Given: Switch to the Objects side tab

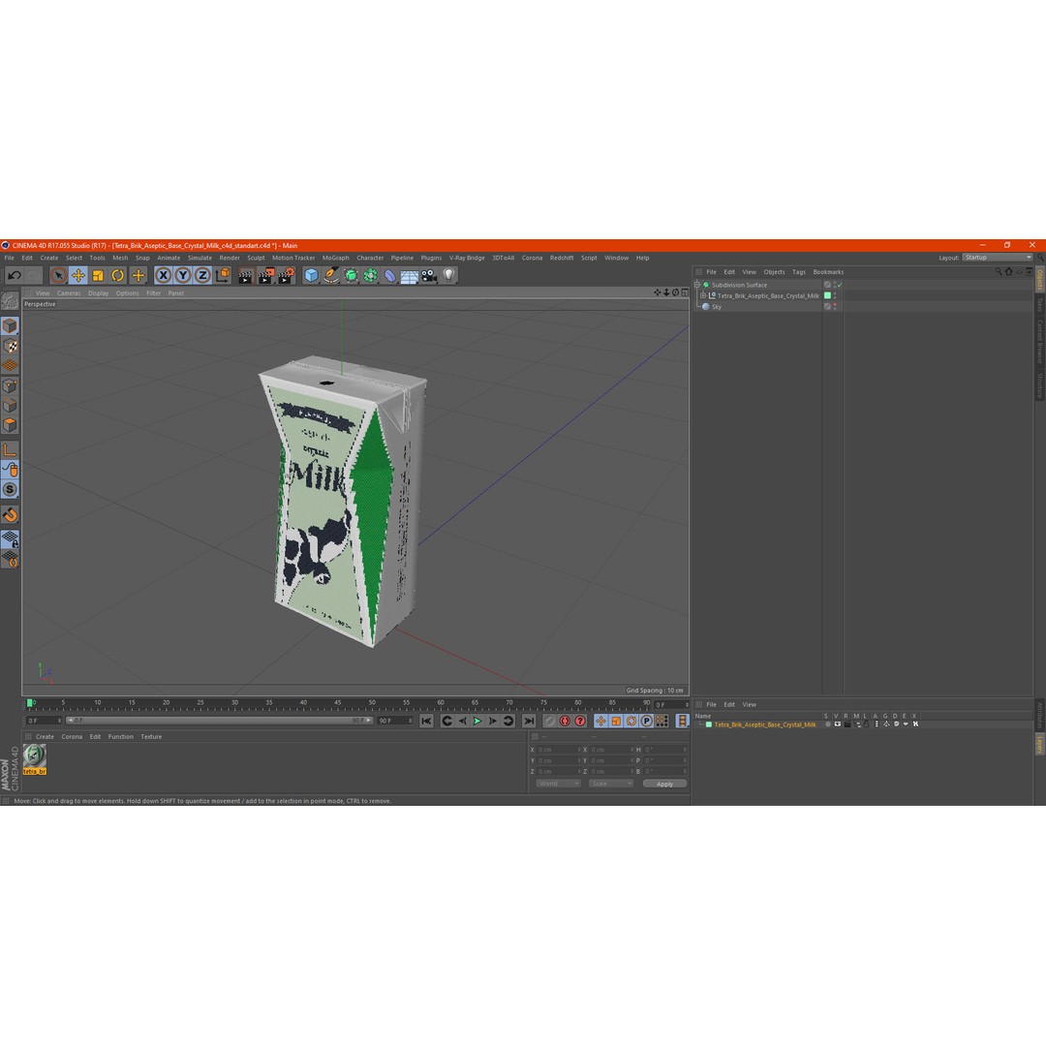Looking at the screenshot, I should (x=1040, y=280).
